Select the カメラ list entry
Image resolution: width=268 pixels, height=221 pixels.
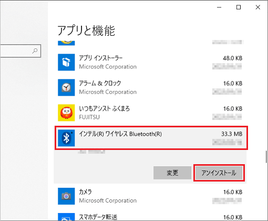point(150,196)
